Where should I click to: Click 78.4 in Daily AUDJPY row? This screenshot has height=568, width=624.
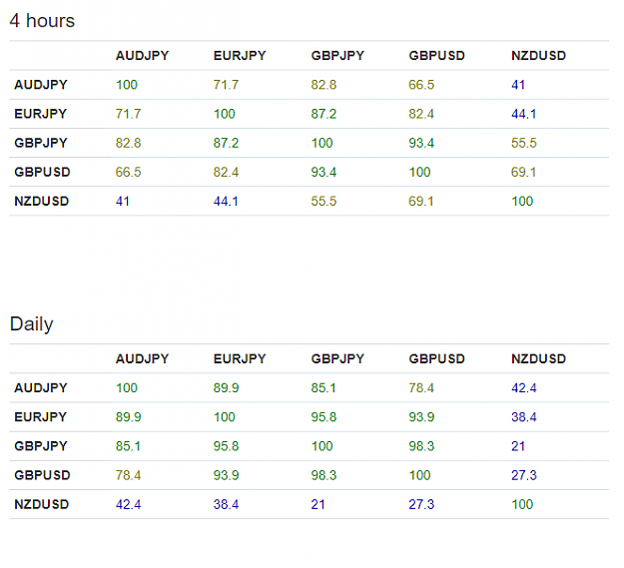[421, 387]
